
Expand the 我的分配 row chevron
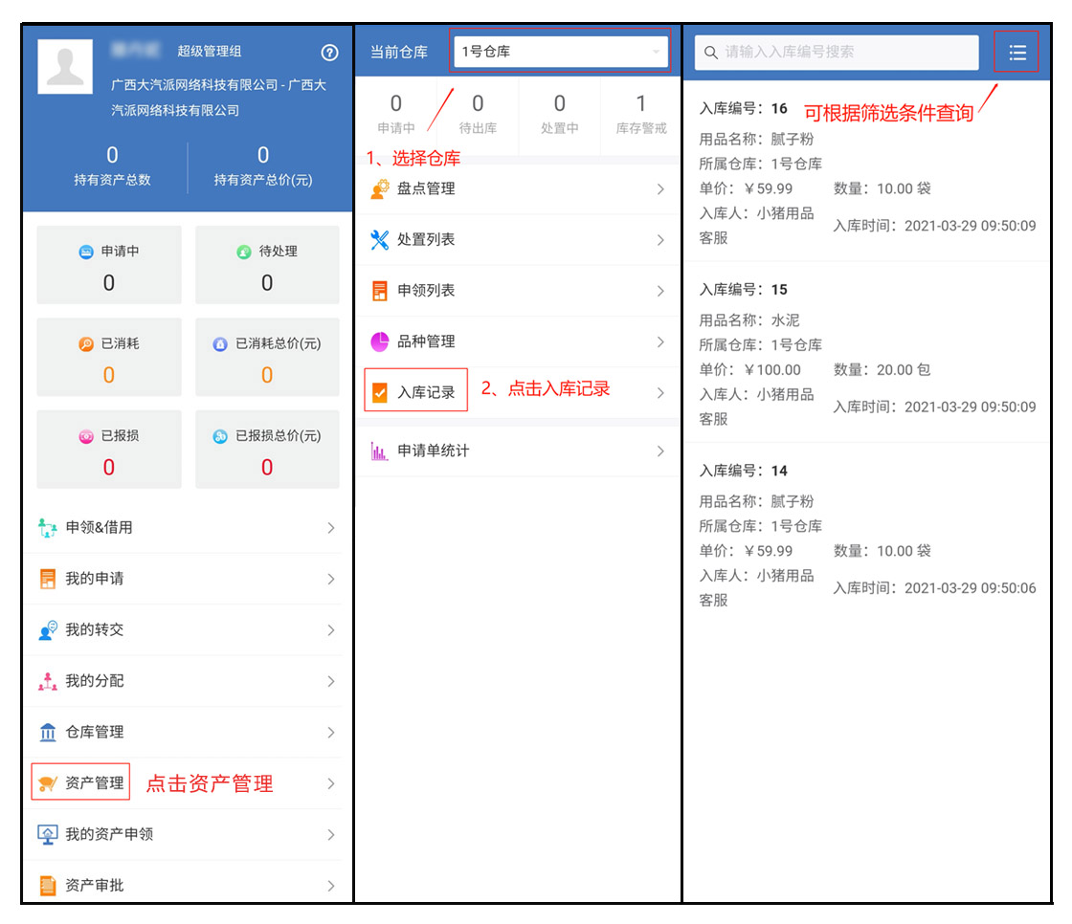[x=331, y=681]
